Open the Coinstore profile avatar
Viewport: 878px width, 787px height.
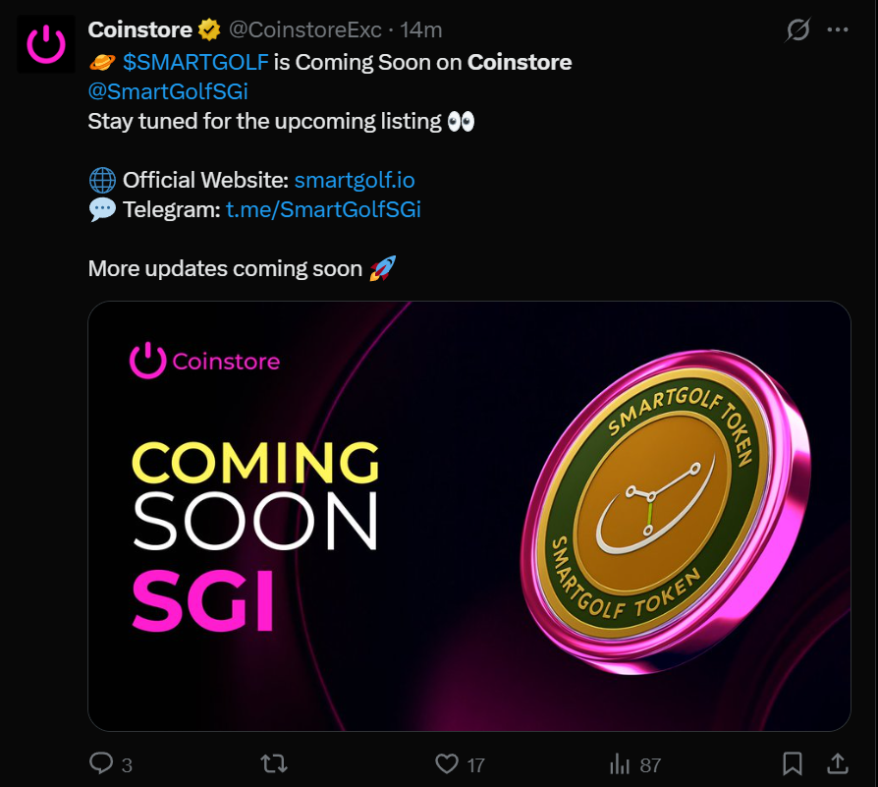[x=46, y=44]
